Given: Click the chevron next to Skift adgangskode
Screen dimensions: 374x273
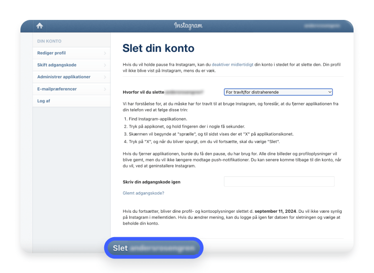Looking at the screenshot, I should (105, 65).
